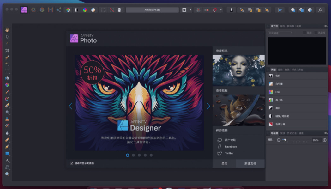Viewport: 331px width, 189px height.
Task: Open the navigator panel options menu
Action: [326, 133]
